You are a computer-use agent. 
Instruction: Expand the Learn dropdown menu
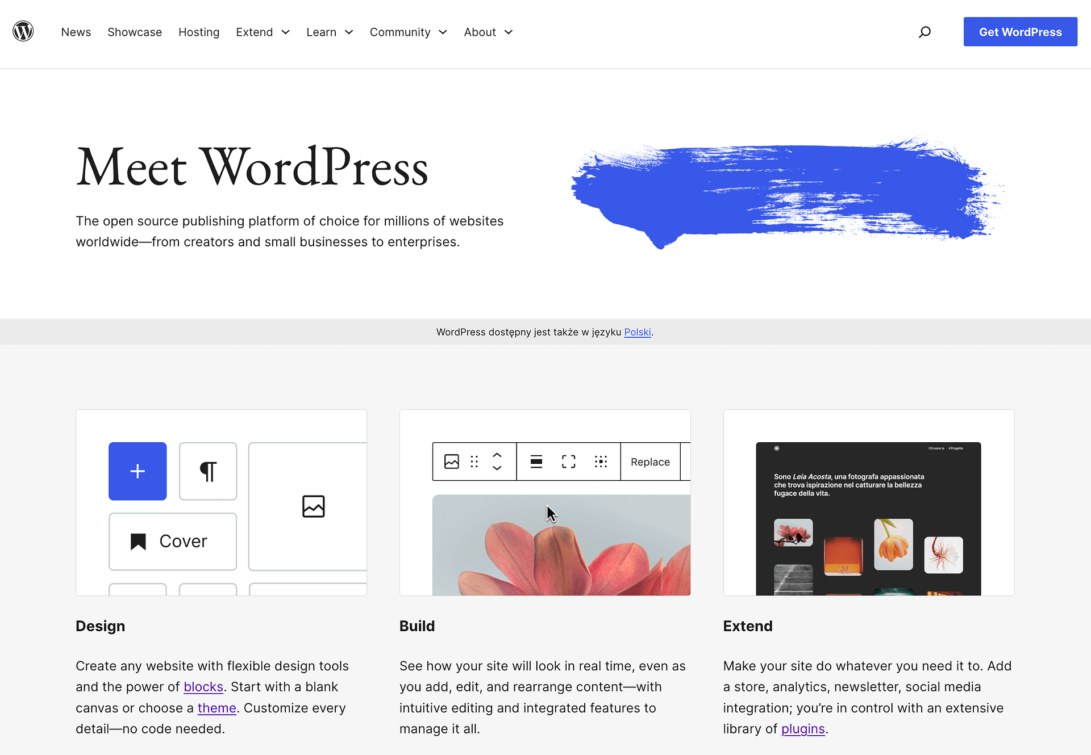click(329, 31)
